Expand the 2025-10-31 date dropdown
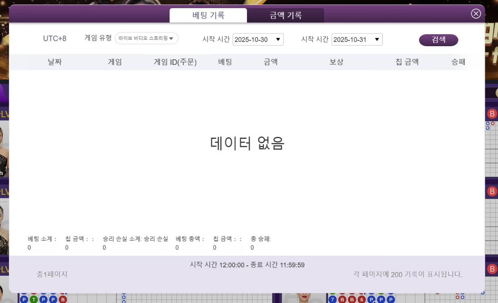The image size is (498, 303). [357, 40]
